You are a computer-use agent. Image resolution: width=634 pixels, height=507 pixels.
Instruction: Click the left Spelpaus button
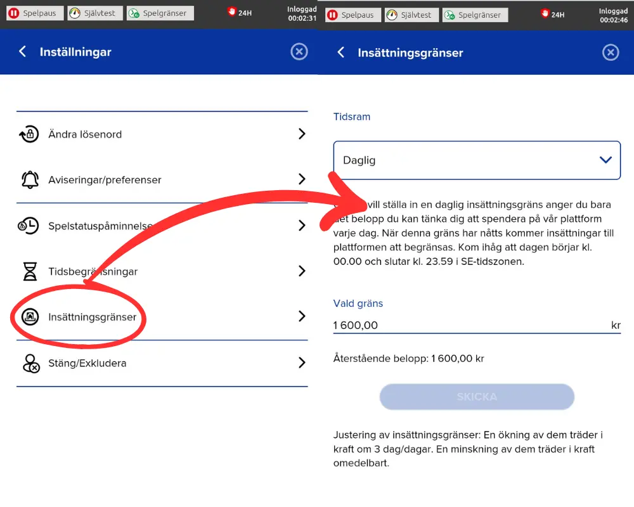(35, 13)
